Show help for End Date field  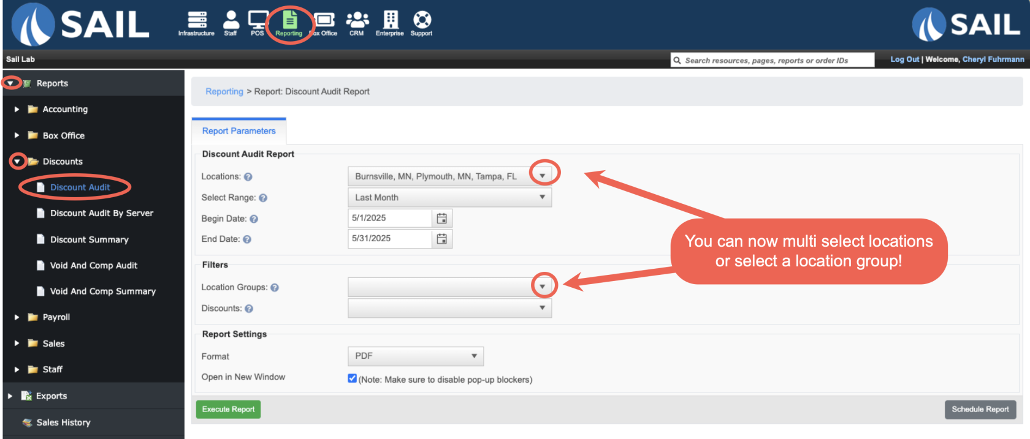click(247, 239)
